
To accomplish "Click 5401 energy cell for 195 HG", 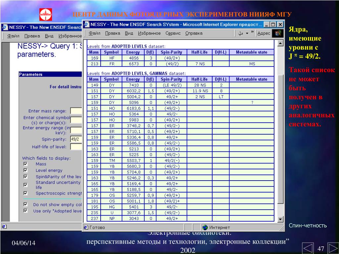I will [133, 207].
